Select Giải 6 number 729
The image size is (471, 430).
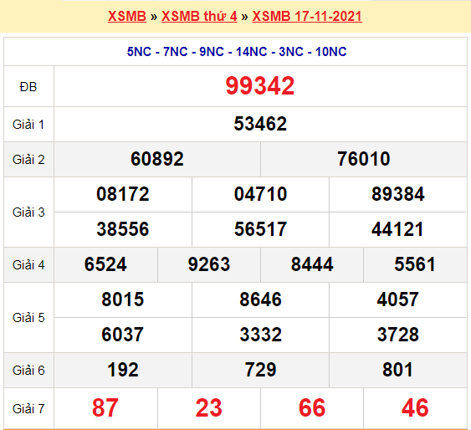pos(260,370)
